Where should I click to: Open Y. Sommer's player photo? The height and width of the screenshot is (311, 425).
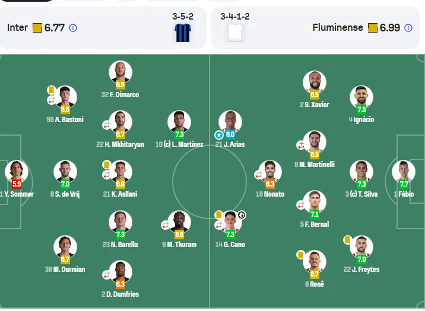point(17,171)
